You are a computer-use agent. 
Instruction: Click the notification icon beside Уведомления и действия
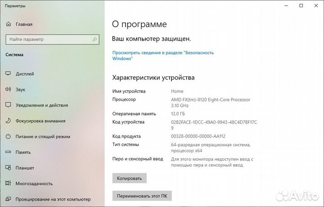tap(8, 105)
